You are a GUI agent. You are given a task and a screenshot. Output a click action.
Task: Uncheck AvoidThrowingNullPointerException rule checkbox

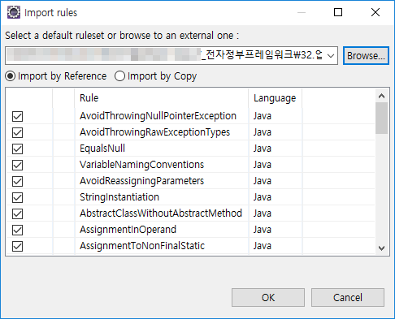tap(17, 116)
